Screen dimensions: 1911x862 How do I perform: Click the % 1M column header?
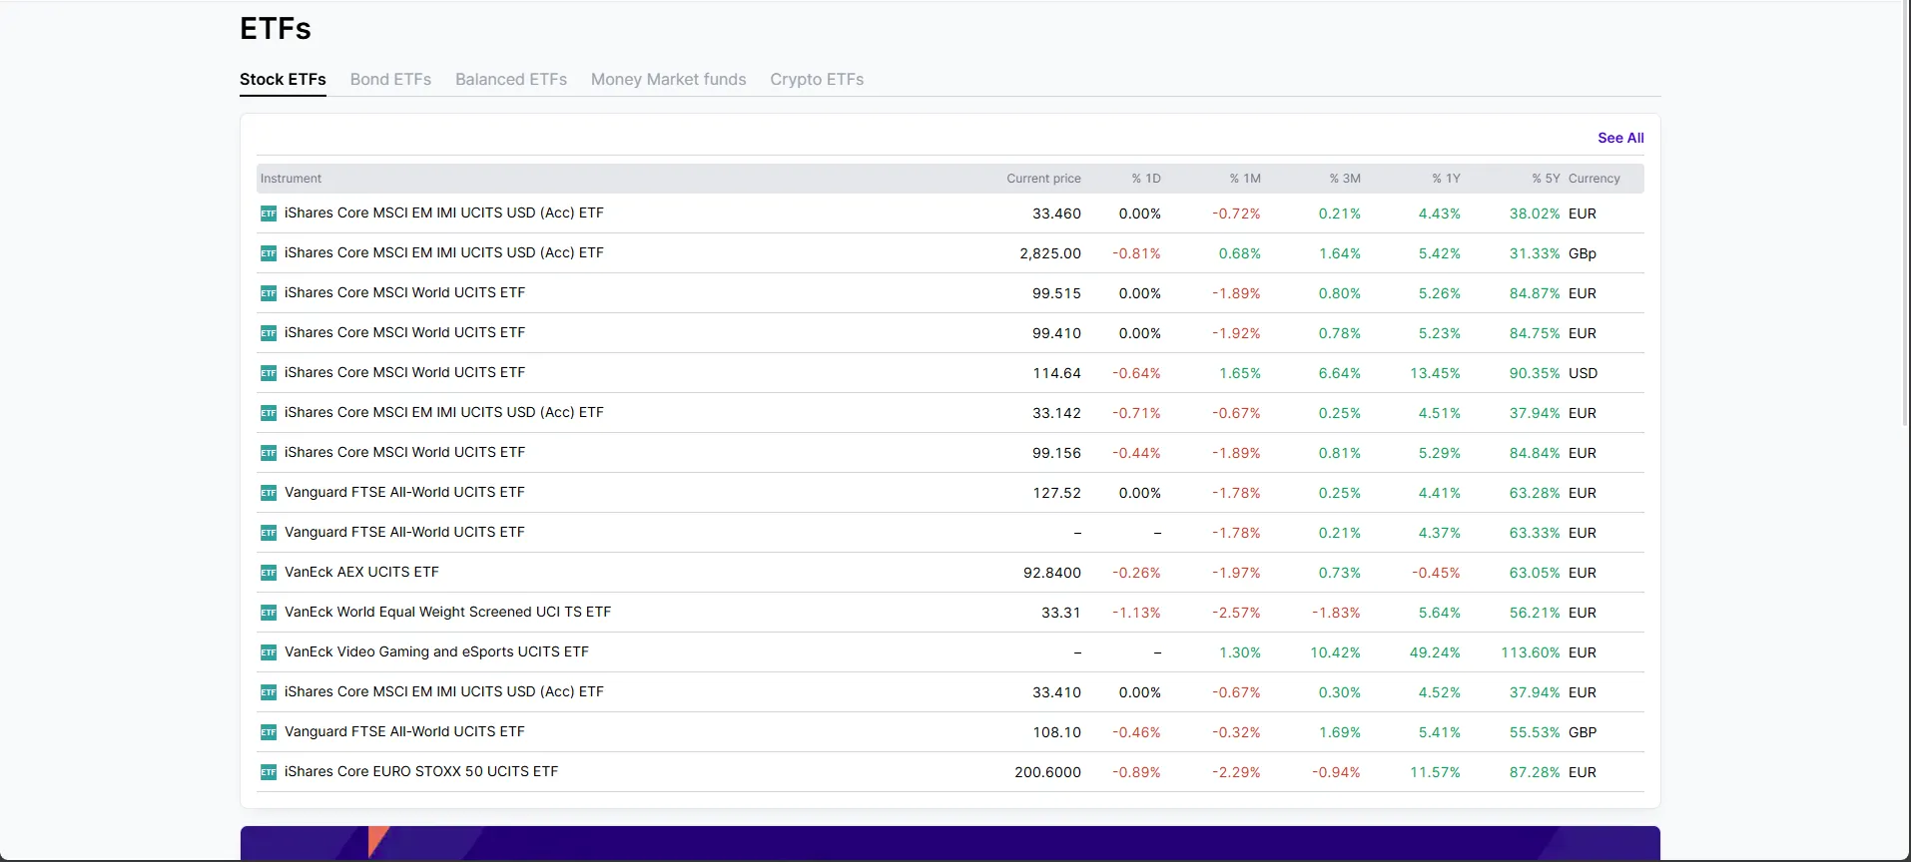pos(1245,179)
